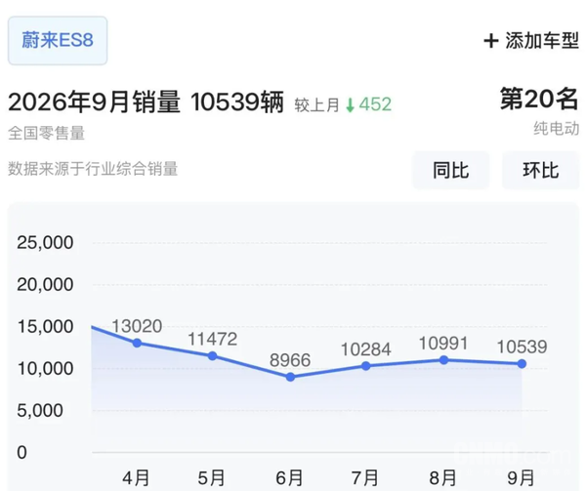The height and width of the screenshot is (491, 586).
Task: Click the 8月 axis label
Action: coord(443,478)
